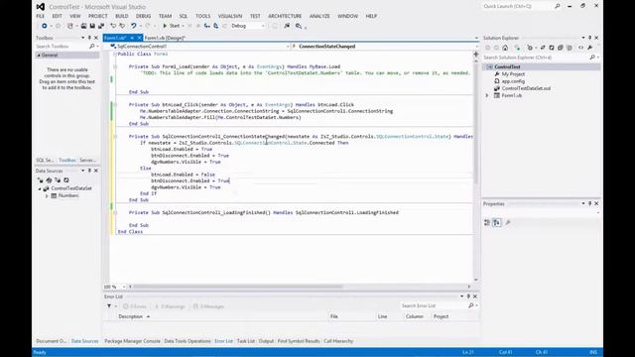Click the SQL Server Object Explorer tab
Viewport: 635px width, 357px height.
click(x=45, y=161)
